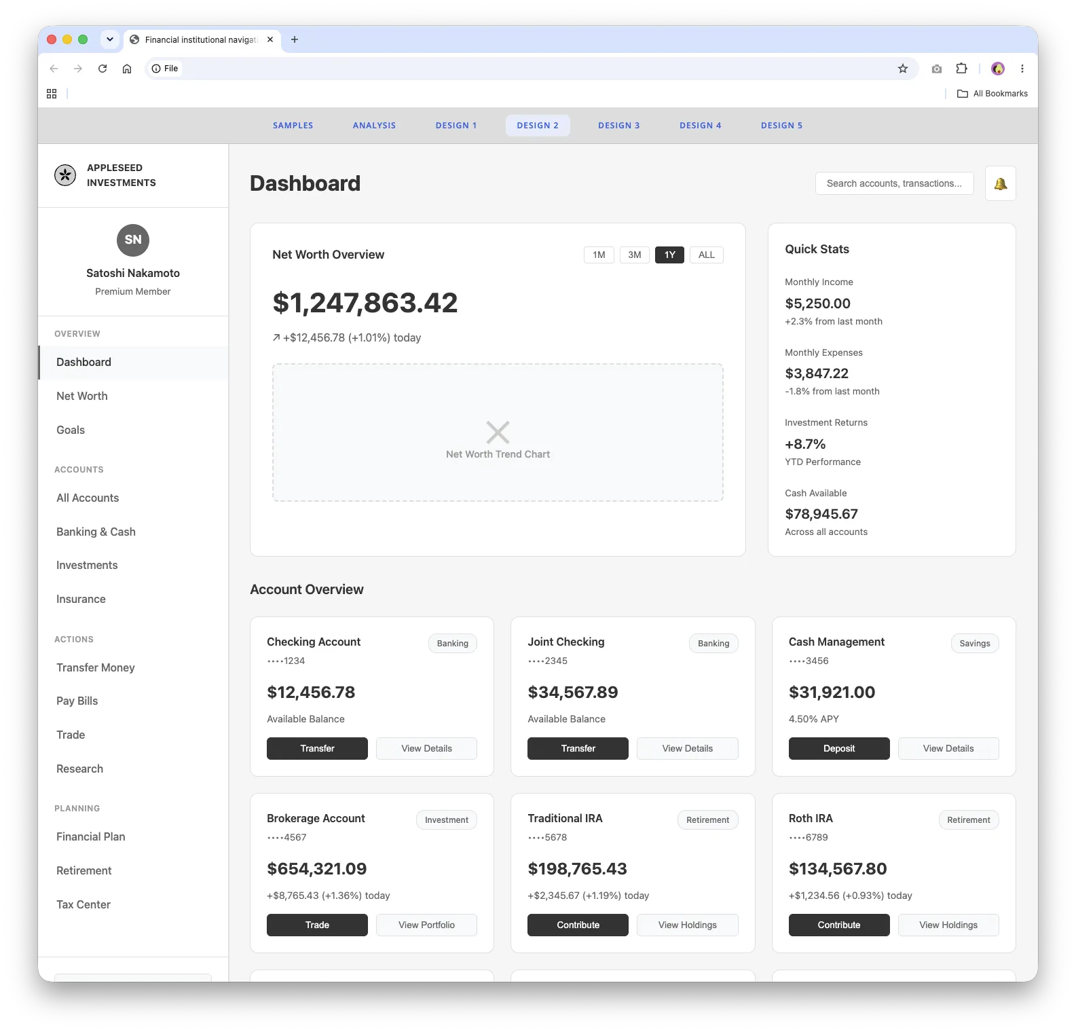Expand the browser tab search dropdown
This screenshot has width=1076, height=1032.
click(110, 39)
